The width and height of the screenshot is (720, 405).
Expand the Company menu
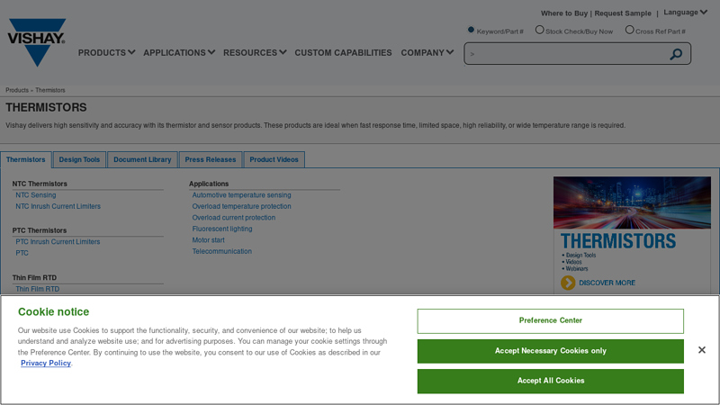(427, 53)
